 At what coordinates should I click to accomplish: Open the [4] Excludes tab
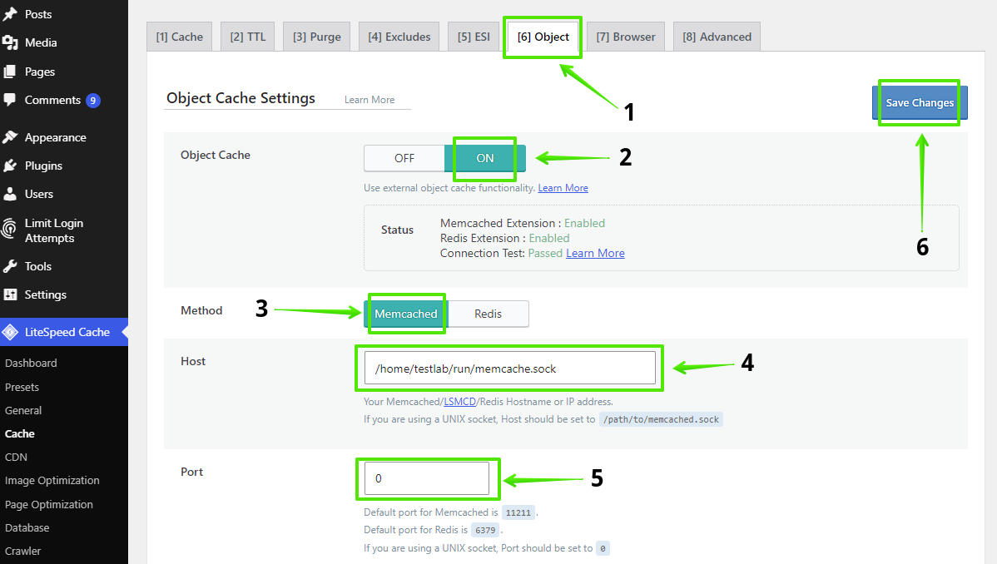point(399,37)
